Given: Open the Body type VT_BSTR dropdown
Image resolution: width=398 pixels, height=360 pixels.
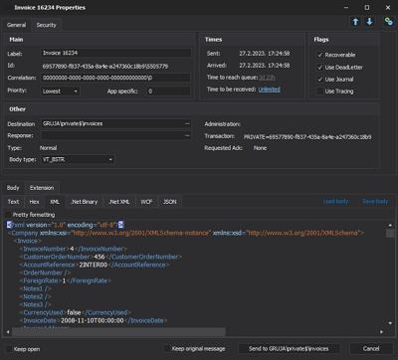Looking at the screenshot, I should [x=78, y=159].
